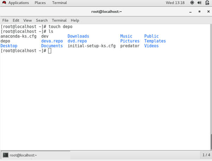Open the View menu
212x161 pixels.
[27, 20]
